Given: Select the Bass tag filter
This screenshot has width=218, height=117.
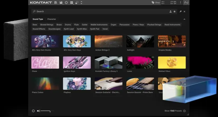Looking at the screenshot, I should (35, 25).
